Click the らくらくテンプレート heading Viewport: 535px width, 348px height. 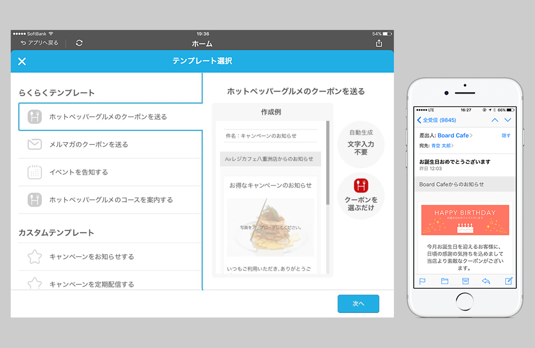tap(56, 93)
